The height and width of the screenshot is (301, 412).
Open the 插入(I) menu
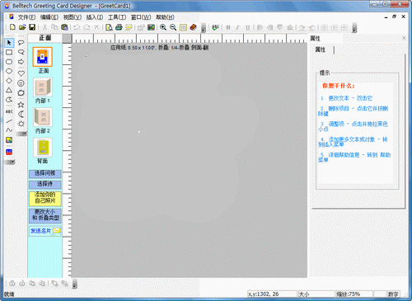tap(95, 17)
